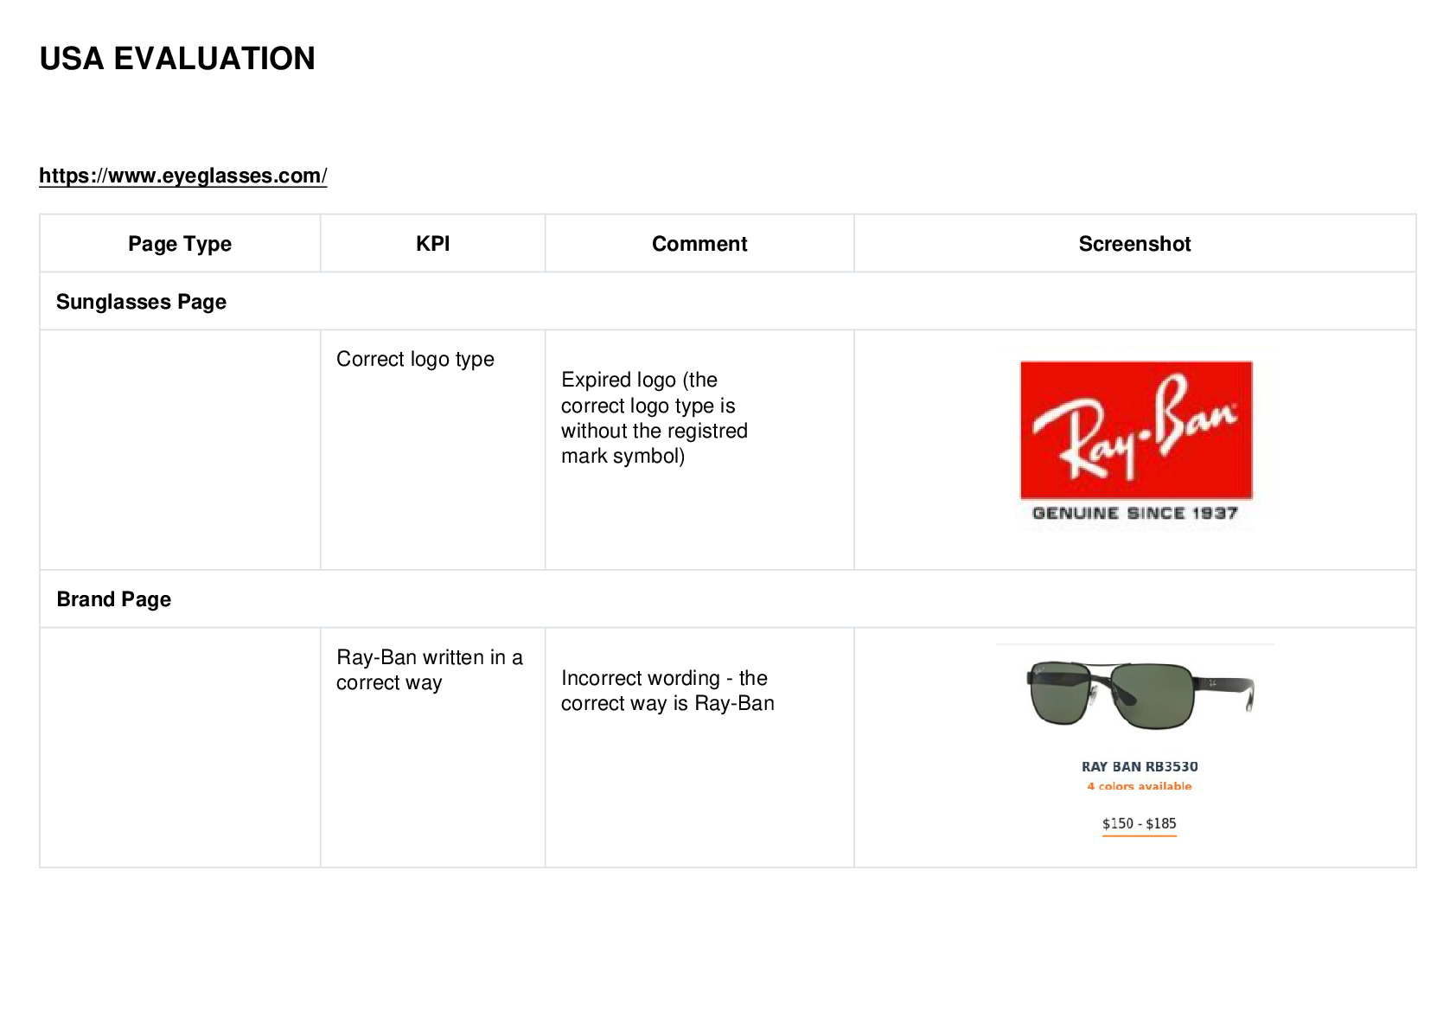1456x1030 pixels.
Task: Click the Screenshot column header
Action: coord(1134,244)
